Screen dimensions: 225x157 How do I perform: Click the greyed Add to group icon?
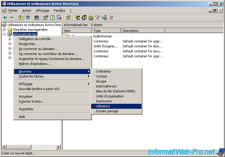[111, 18]
